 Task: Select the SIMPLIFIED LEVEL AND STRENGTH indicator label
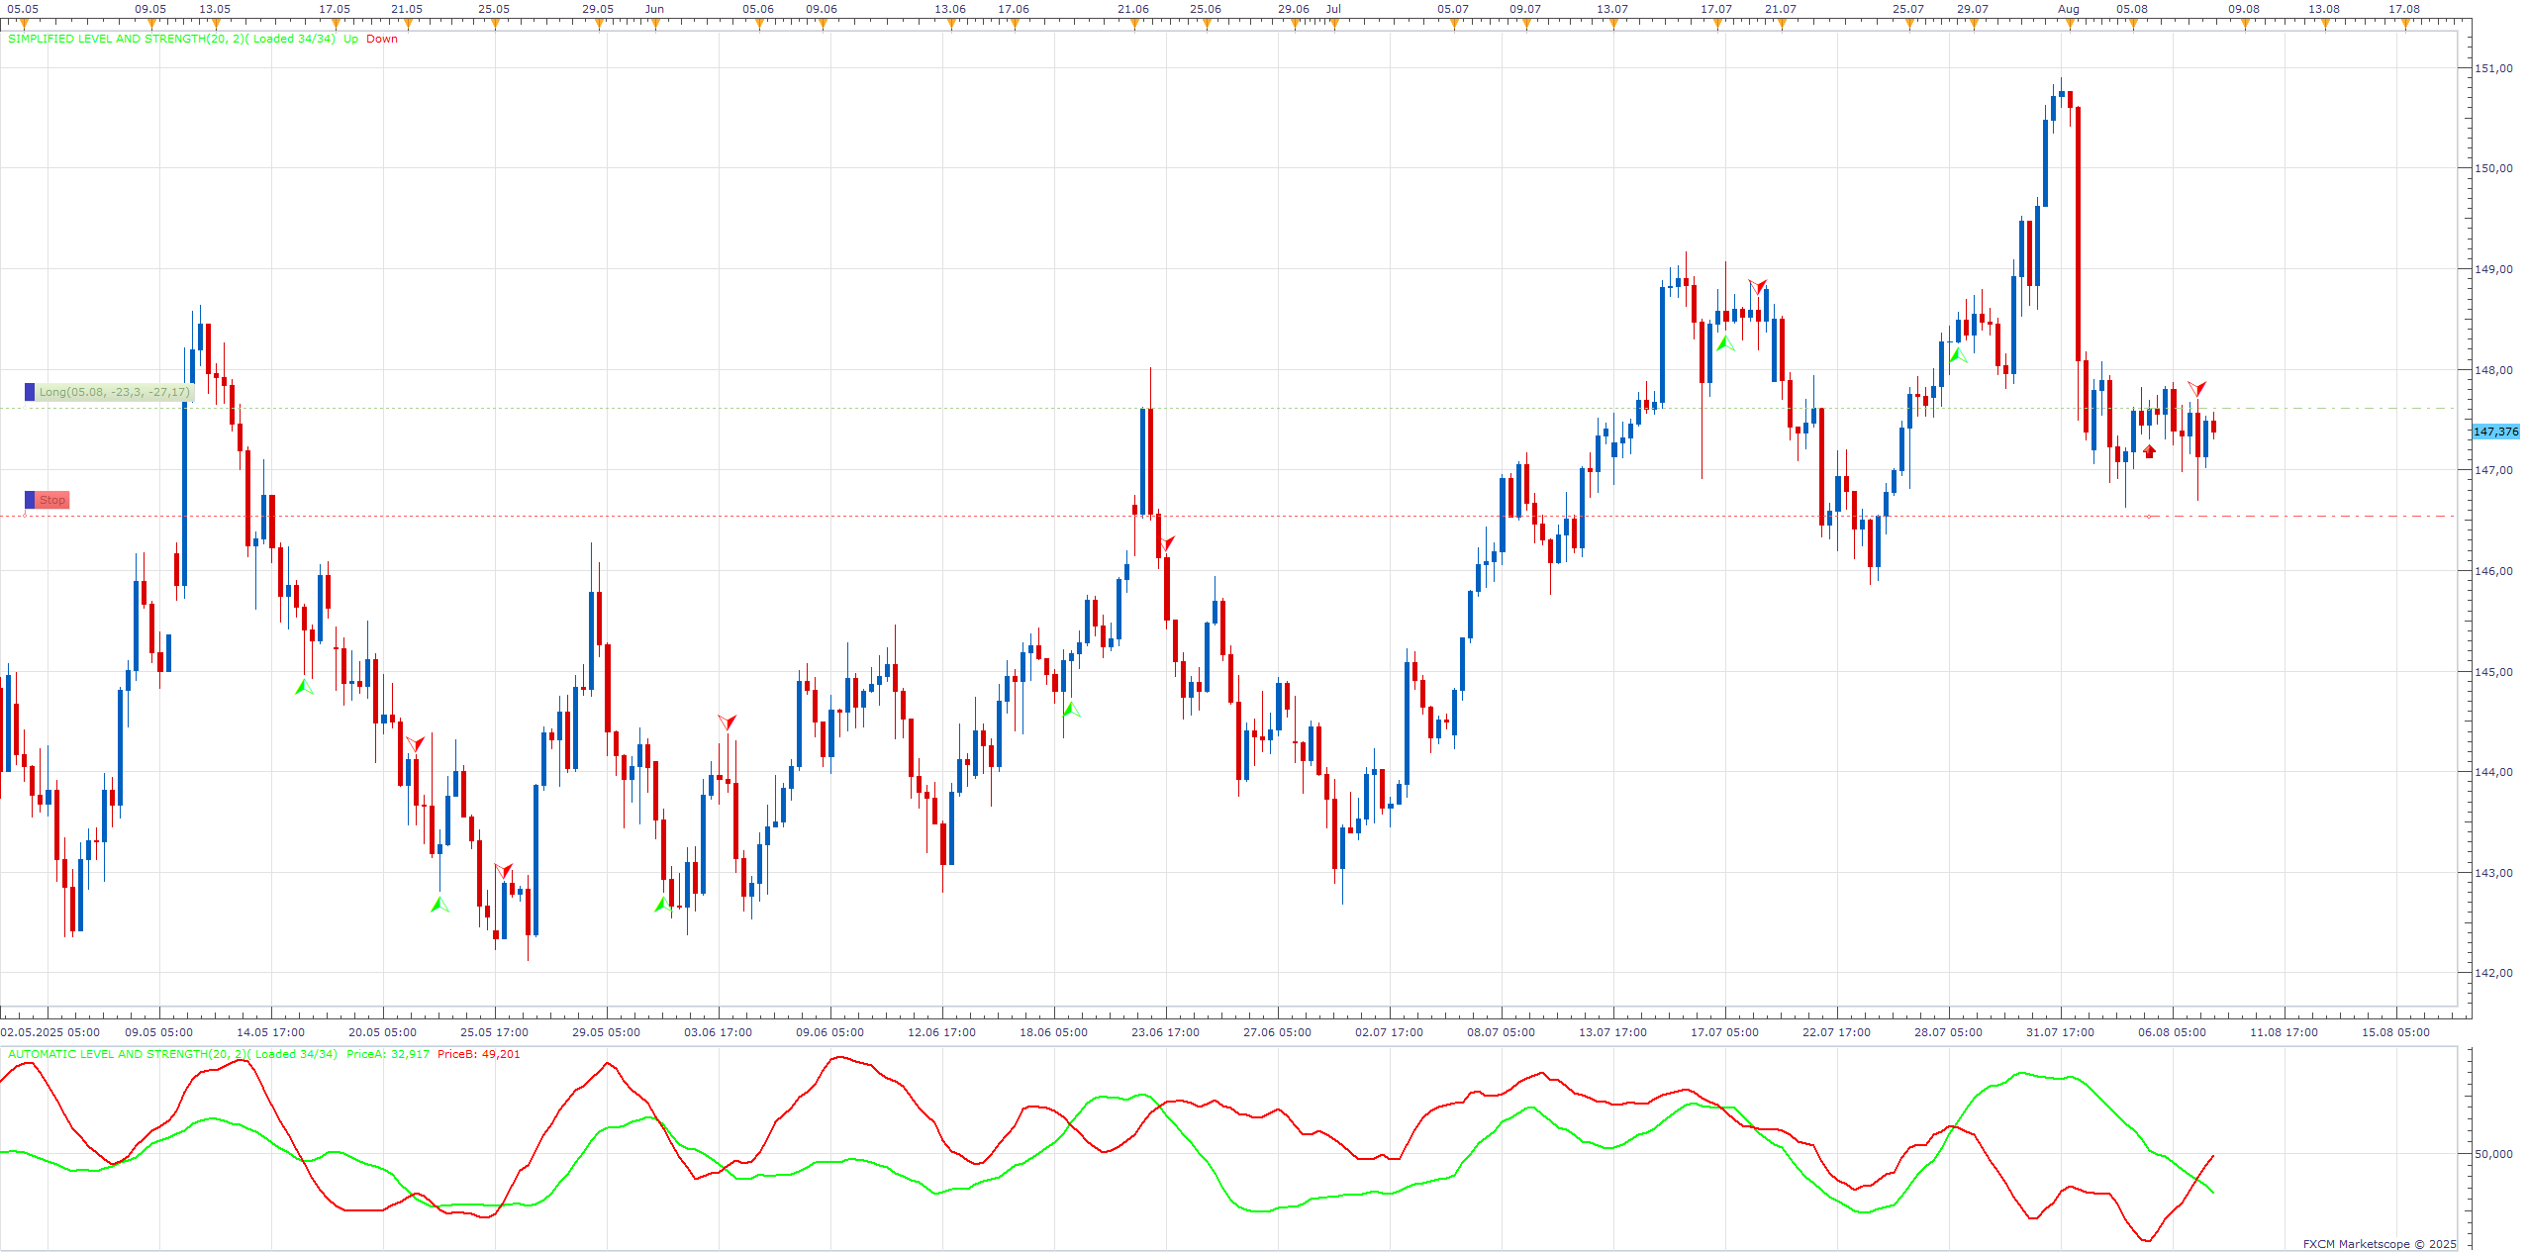[x=171, y=39]
